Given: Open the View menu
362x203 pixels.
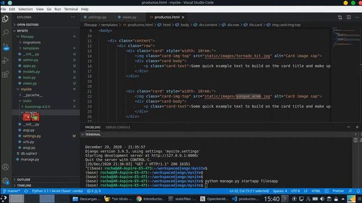Looking at the screenshot, I should (40, 9).
